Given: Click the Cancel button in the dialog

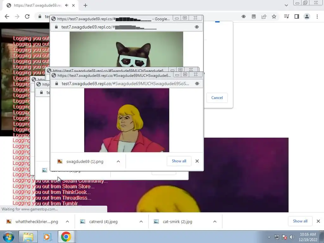Looking at the screenshot, I should (x=217, y=98).
